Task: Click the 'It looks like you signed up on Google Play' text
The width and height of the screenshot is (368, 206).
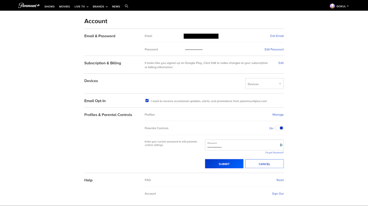Action: point(206,65)
